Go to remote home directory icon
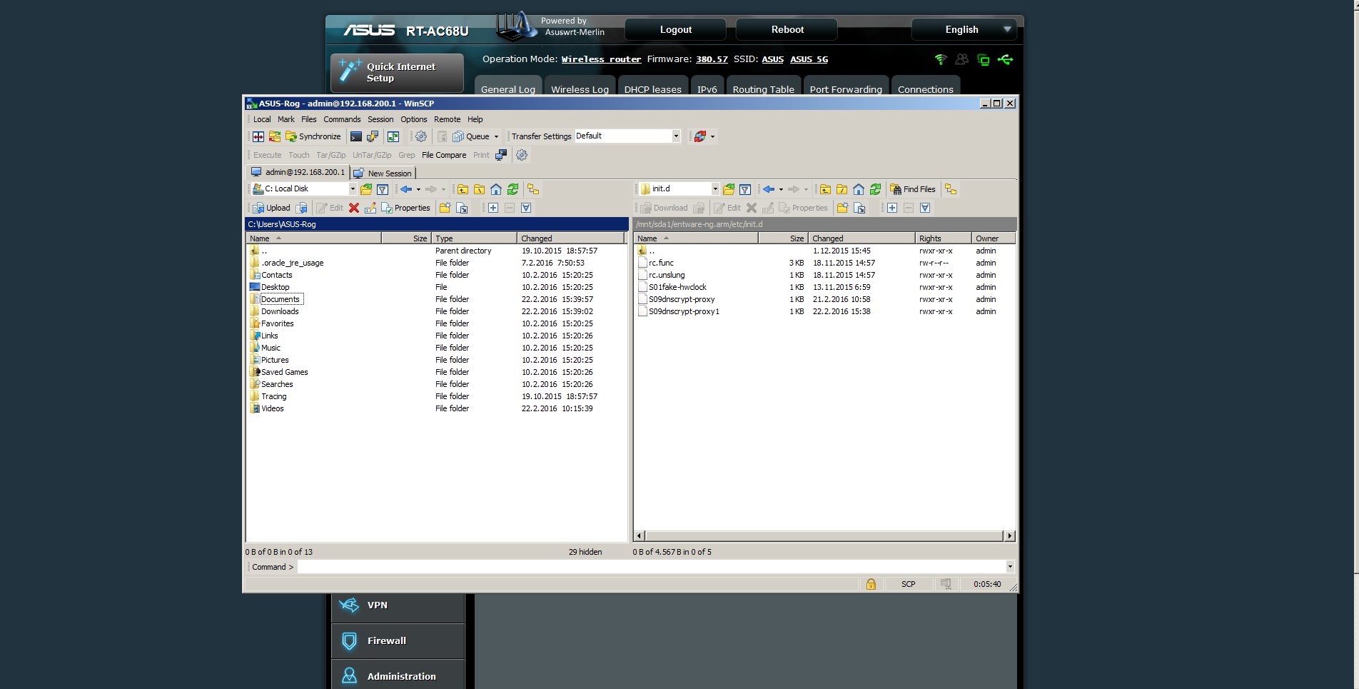This screenshot has height=689, width=1359. (x=859, y=189)
